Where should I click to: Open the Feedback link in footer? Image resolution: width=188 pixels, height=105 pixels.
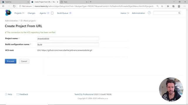tap(24, 94)
